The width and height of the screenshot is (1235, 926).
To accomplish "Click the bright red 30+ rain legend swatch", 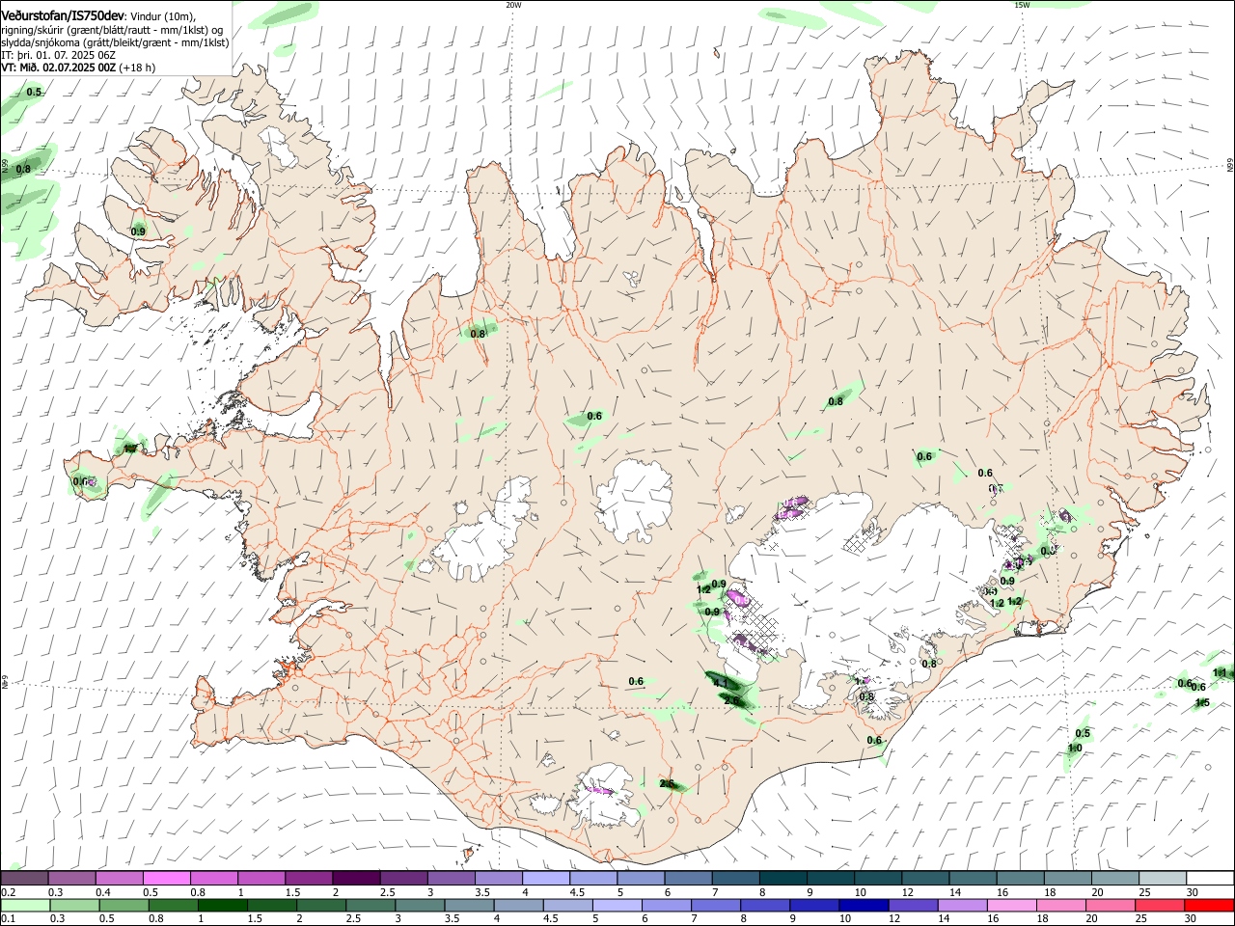I will pyautogui.click(x=1211, y=905).
